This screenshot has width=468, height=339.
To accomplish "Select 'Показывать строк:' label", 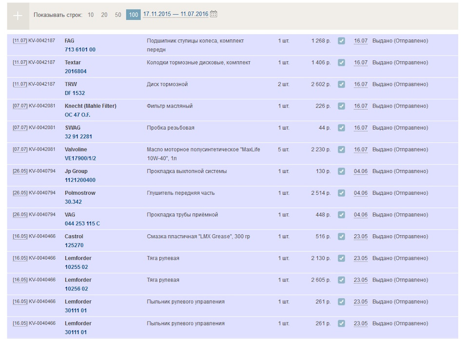I will (58, 15).
